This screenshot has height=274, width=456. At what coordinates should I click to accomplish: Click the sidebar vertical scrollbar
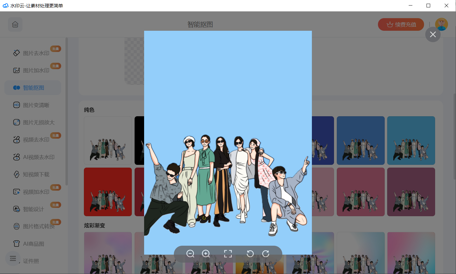point(67,111)
